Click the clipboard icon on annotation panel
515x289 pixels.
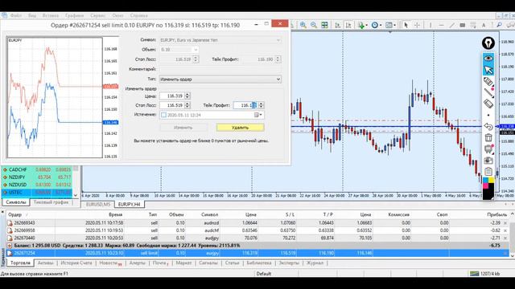point(488,171)
